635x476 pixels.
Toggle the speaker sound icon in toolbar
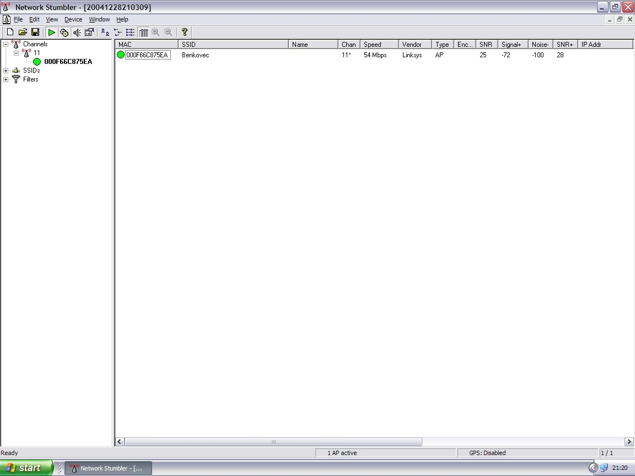pos(77,33)
